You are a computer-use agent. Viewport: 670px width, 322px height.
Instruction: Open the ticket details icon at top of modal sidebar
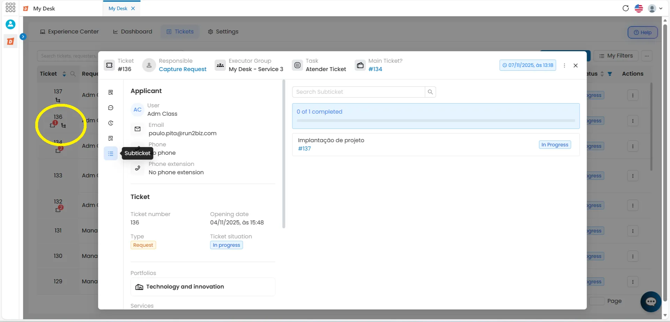tap(111, 92)
